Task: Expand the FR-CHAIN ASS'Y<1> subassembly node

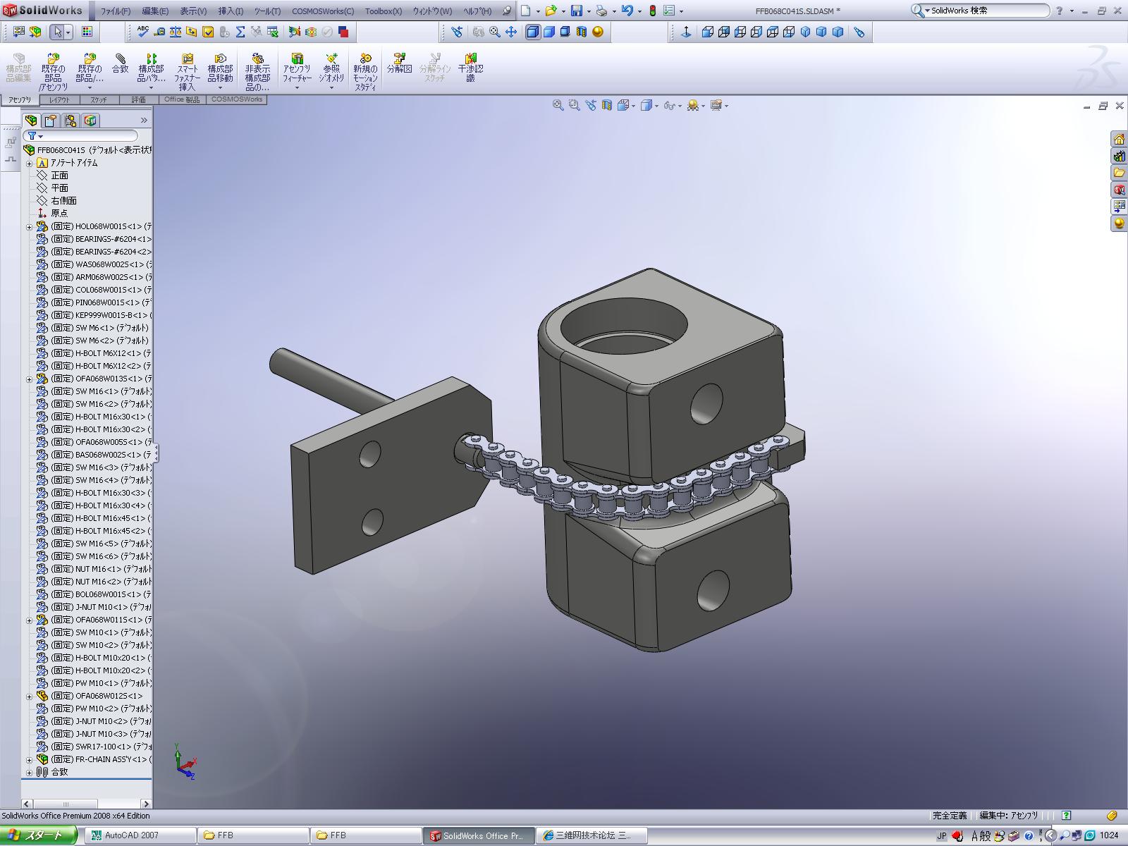Action: pos(30,759)
